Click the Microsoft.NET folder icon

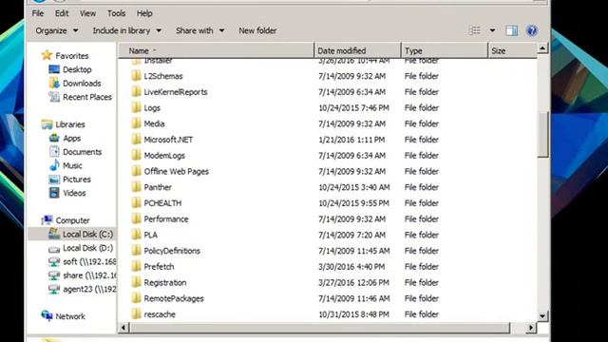coord(136,140)
